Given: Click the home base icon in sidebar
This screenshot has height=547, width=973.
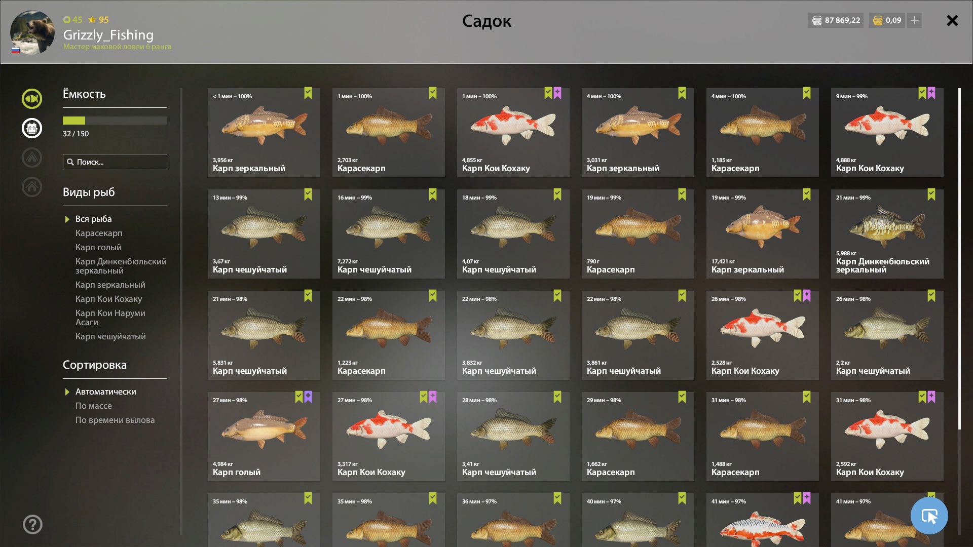Looking at the screenshot, I should click(31, 187).
